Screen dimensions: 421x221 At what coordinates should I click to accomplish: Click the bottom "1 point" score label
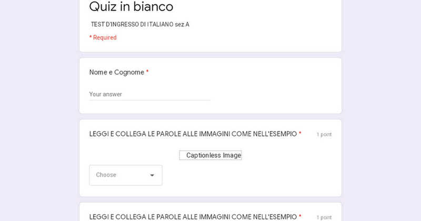click(324, 217)
